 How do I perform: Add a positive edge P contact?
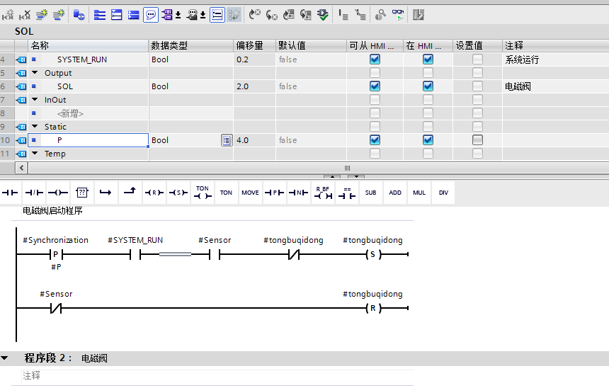274,193
